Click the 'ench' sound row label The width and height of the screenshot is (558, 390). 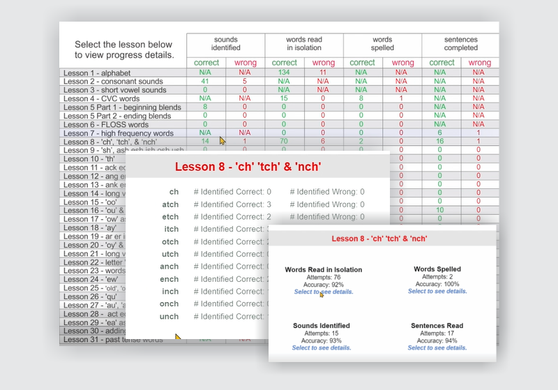pos(169,279)
